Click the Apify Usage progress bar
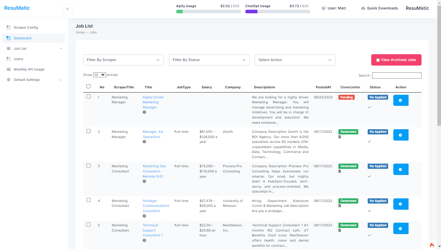Viewport: 441px width, 249px height. pos(209,11)
